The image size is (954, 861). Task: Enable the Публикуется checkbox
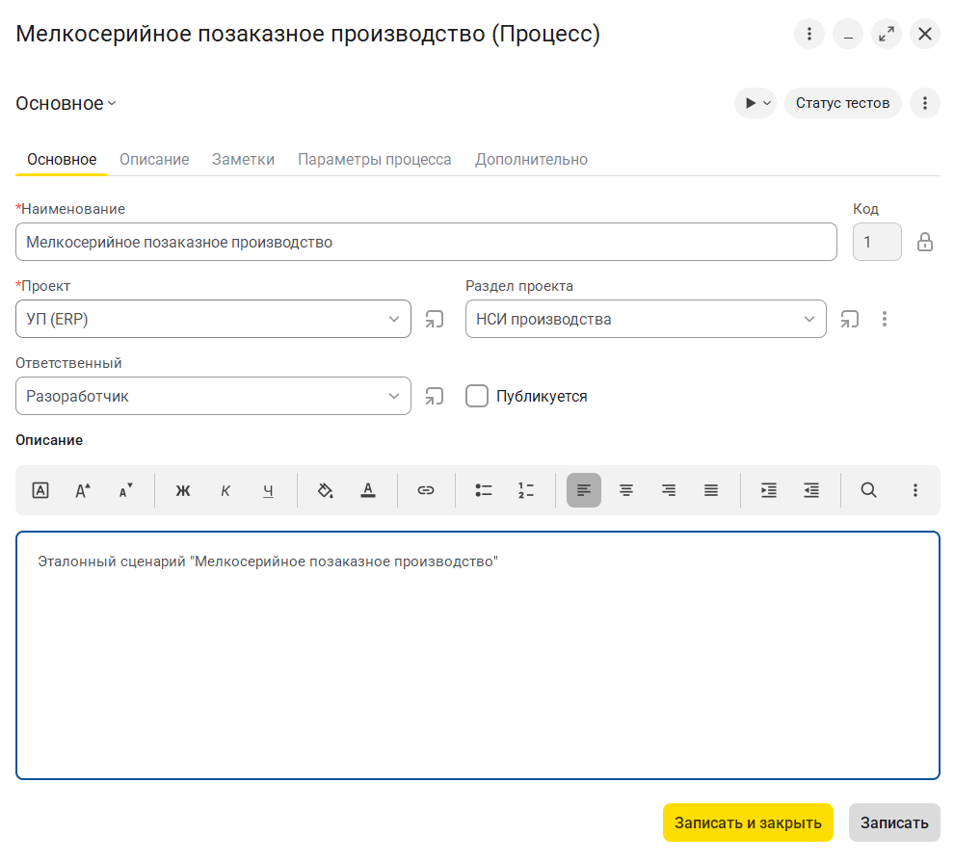click(x=477, y=396)
